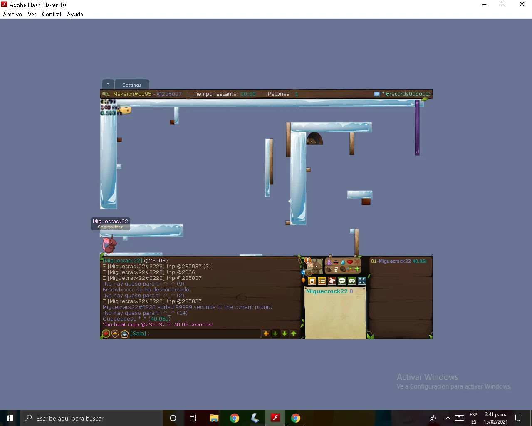Click the orange exclamation alert icon
This screenshot has width=532, height=426.
[308, 260]
